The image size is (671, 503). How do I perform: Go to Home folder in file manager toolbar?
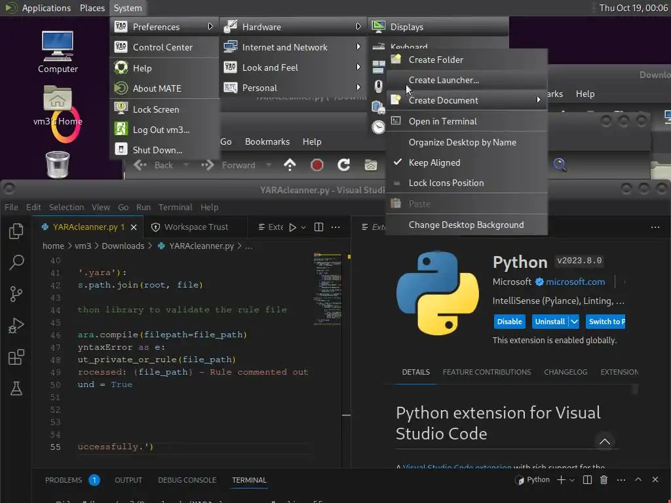click(371, 165)
